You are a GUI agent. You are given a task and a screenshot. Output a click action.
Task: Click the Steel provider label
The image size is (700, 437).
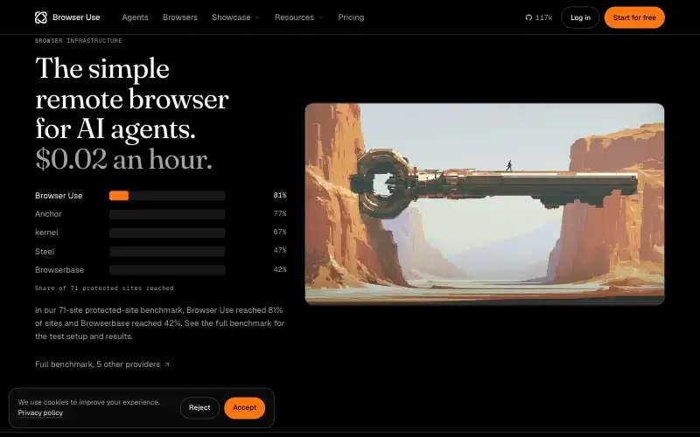click(x=45, y=252)
